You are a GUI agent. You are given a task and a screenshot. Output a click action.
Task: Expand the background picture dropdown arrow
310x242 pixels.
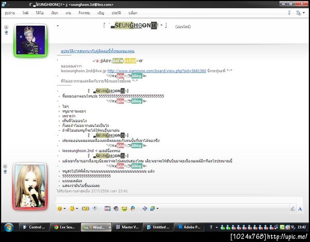(158, 208)
